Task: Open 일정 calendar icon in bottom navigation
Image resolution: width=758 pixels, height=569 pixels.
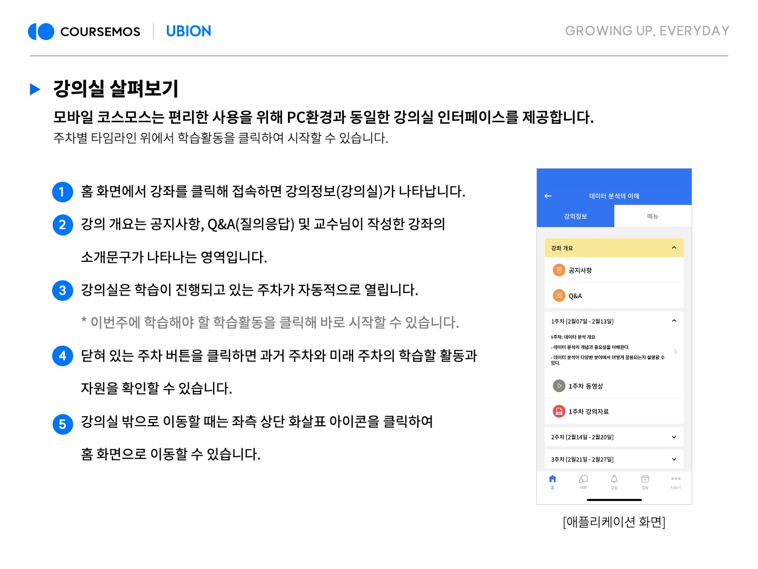Action: [645, 481]
